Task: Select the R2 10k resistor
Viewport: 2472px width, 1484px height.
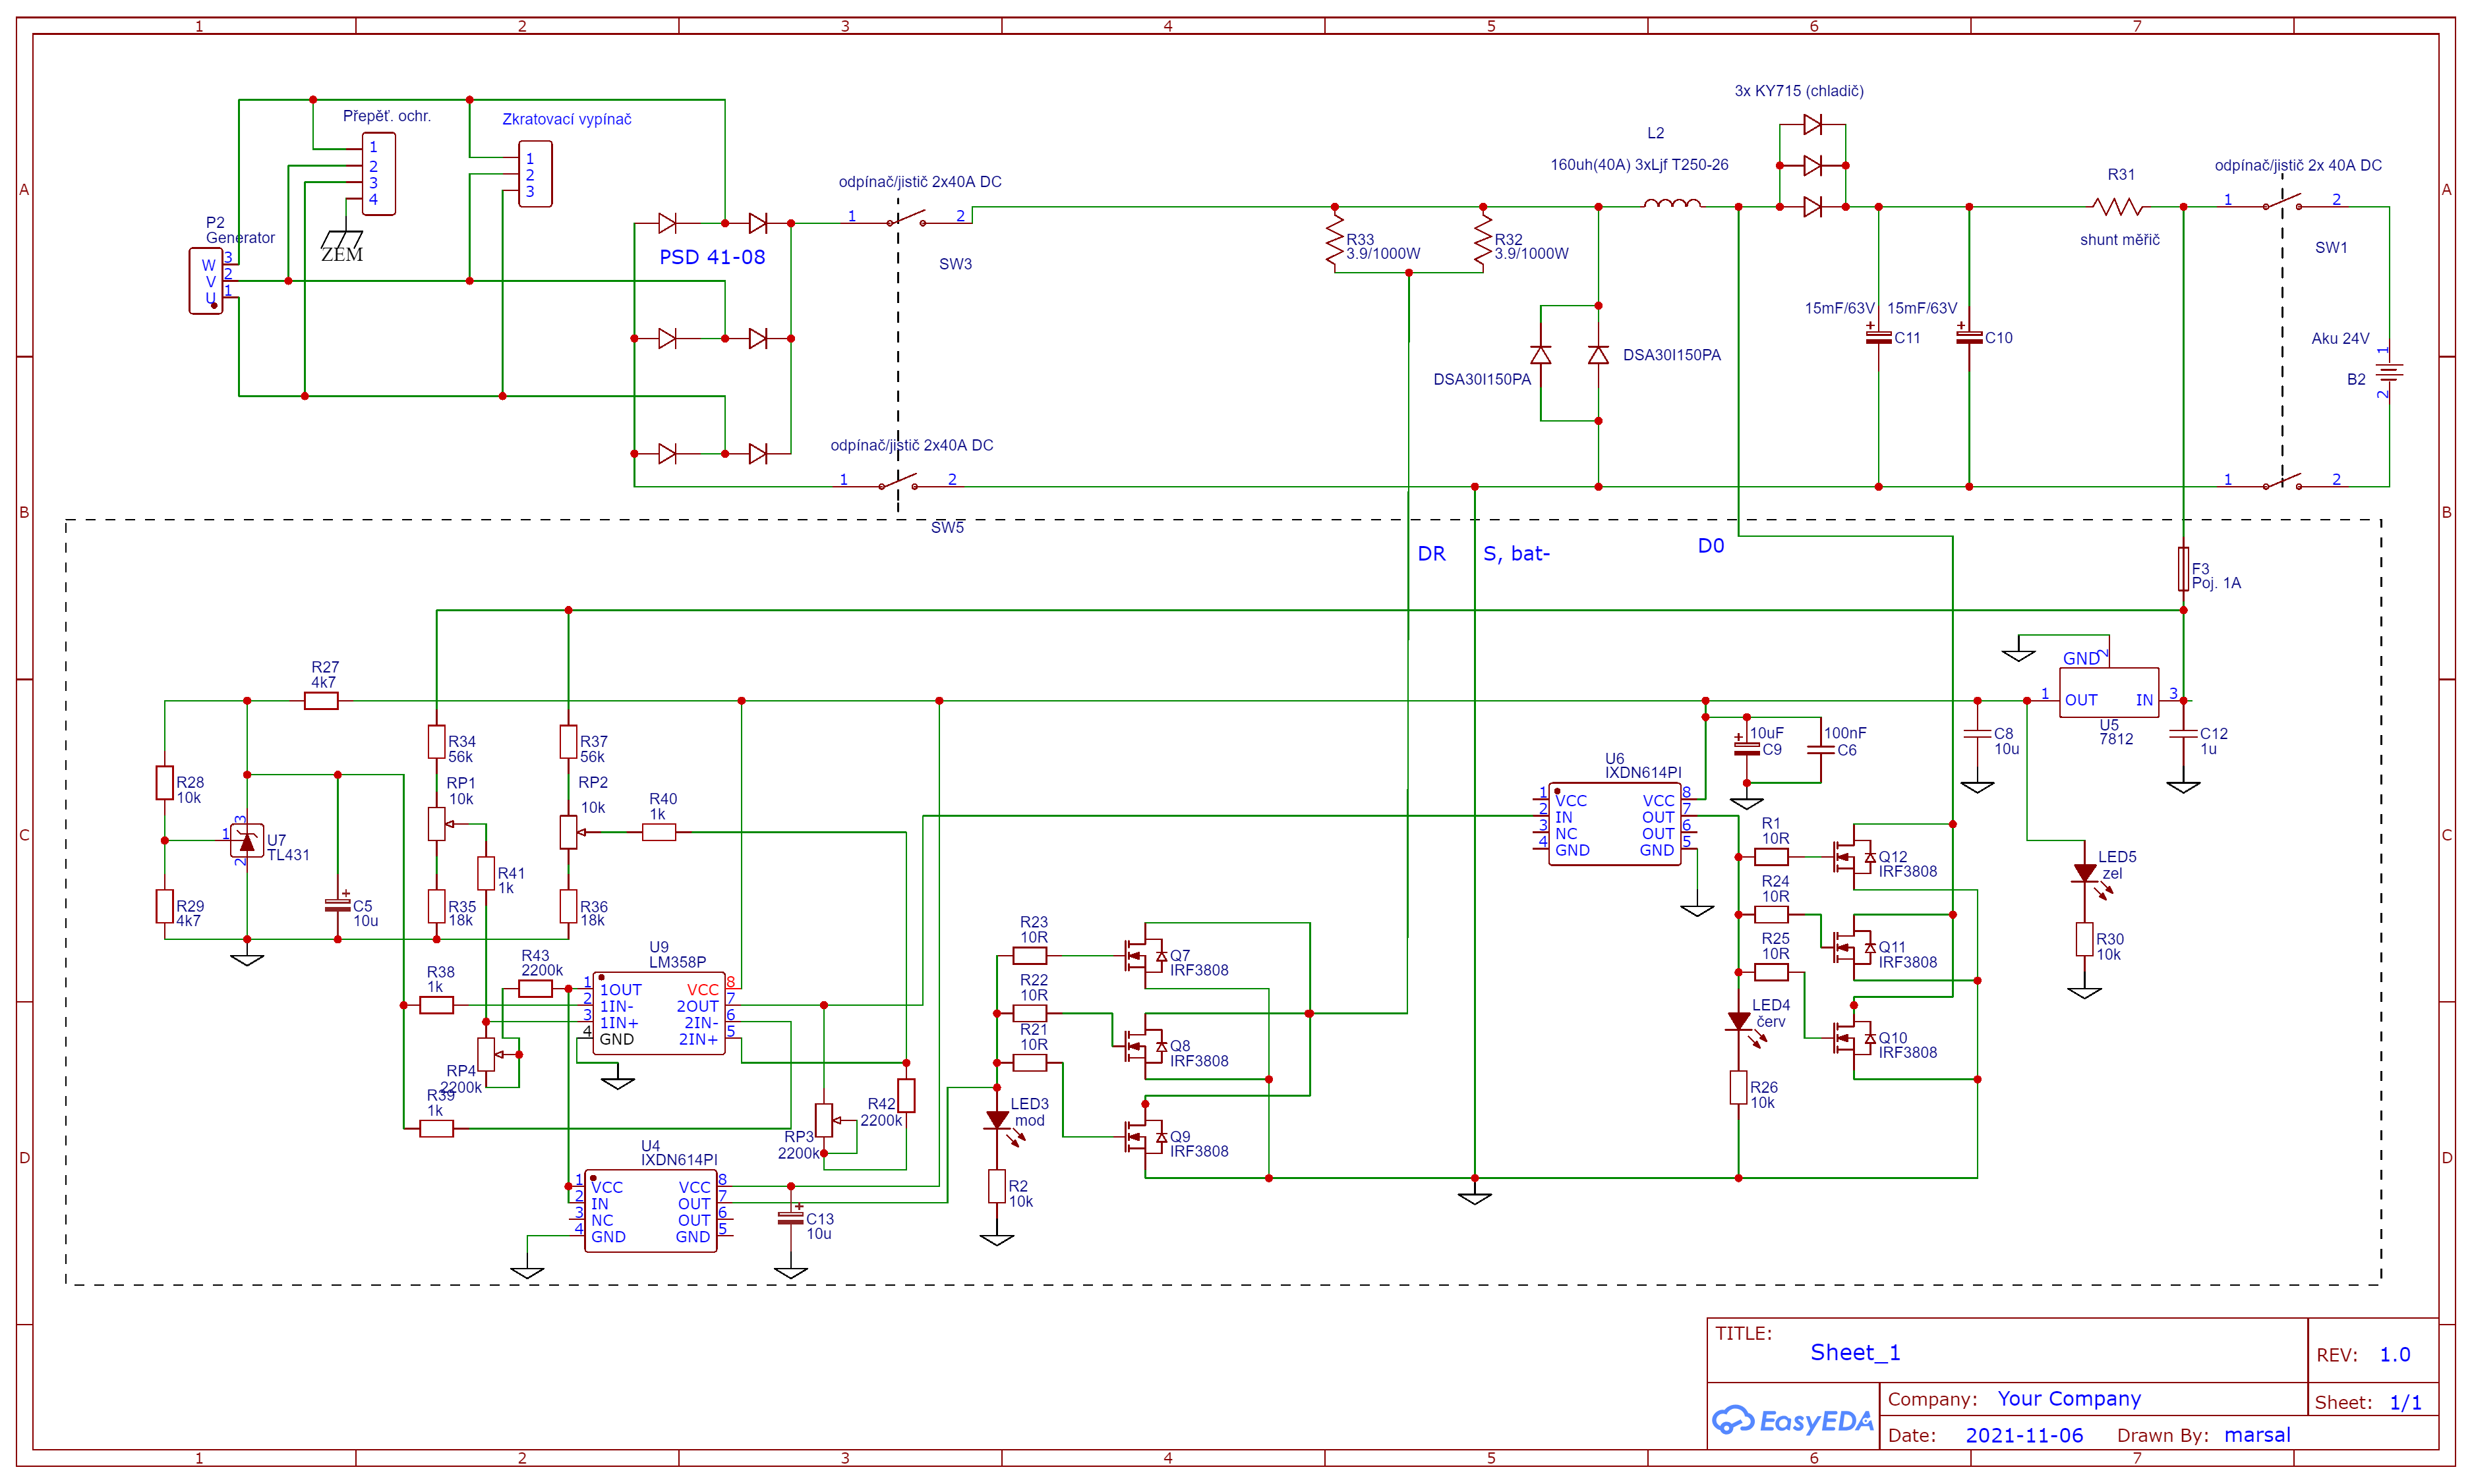Action: [x=997, y=1186]
